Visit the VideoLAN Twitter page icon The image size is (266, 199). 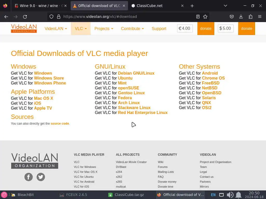[x=41, y=177]
